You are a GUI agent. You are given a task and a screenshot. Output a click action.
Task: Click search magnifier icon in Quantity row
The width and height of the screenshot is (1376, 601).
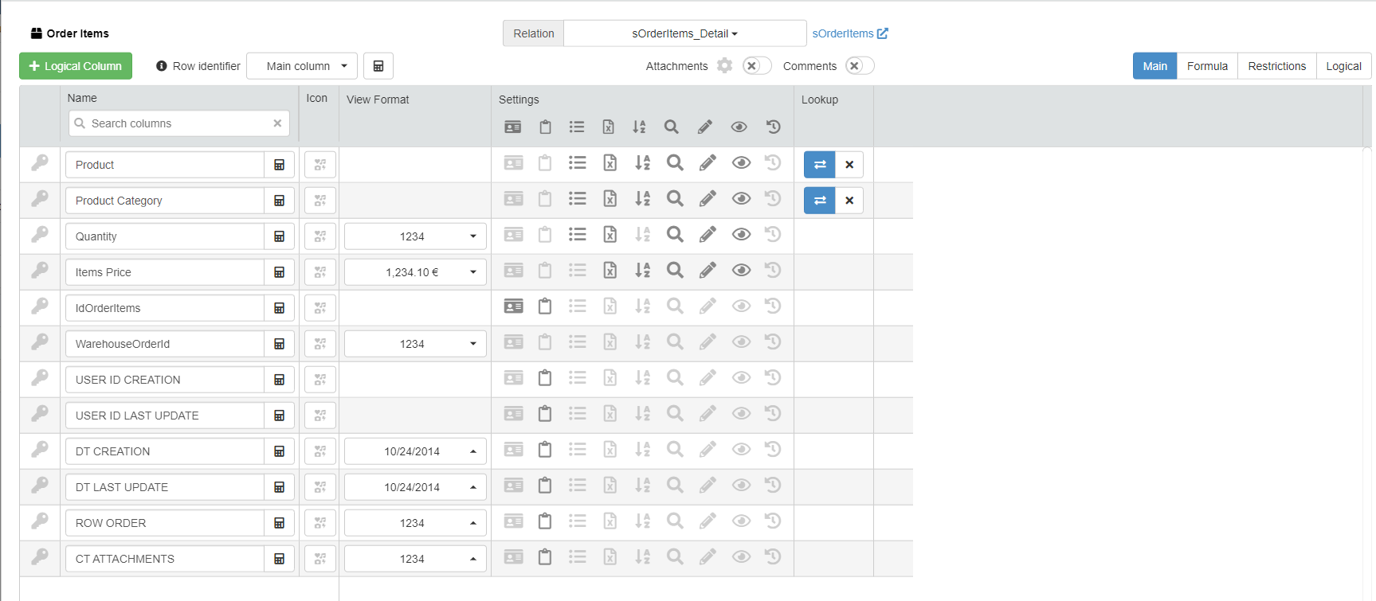point(675,235)
